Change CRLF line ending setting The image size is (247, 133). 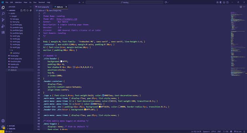point(219,132)
